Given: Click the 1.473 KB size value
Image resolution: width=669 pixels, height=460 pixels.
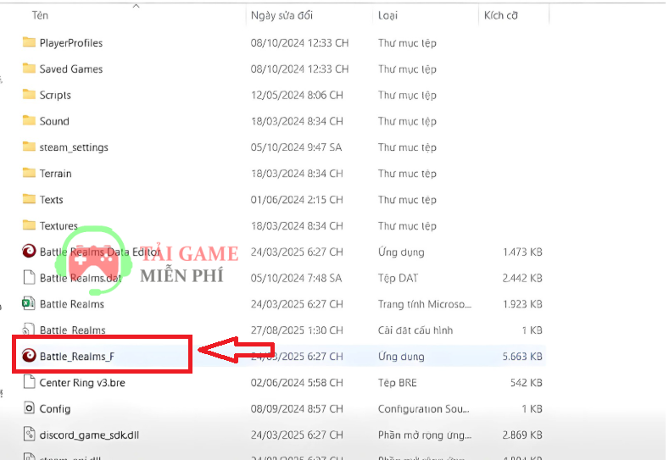Looking at the screenshot, I should click(x=522, y=252).
